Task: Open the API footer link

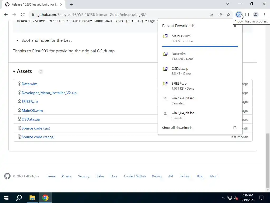Action: 171,176
